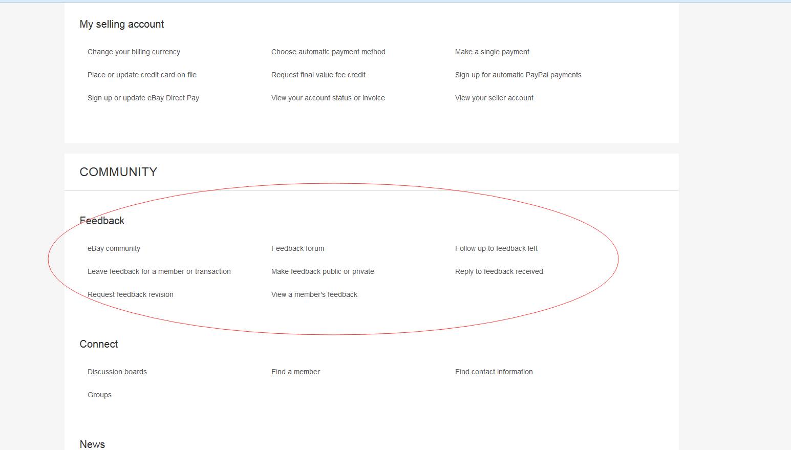Open View a member's feedback
791x450 pixels.
(x=314, y=294)
